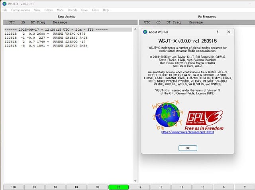The height and width of the screenshot is (190, 255).
Task: Switch to the 160 meter band button
Action: pyautogui.click(x=14, y=187)
